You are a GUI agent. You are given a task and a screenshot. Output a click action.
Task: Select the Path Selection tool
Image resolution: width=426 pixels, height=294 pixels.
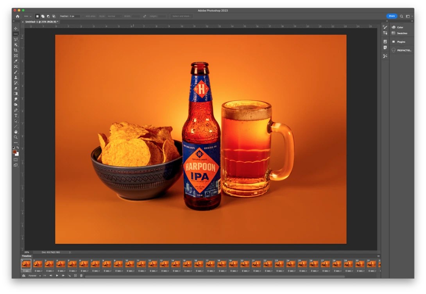click(16, 121)
